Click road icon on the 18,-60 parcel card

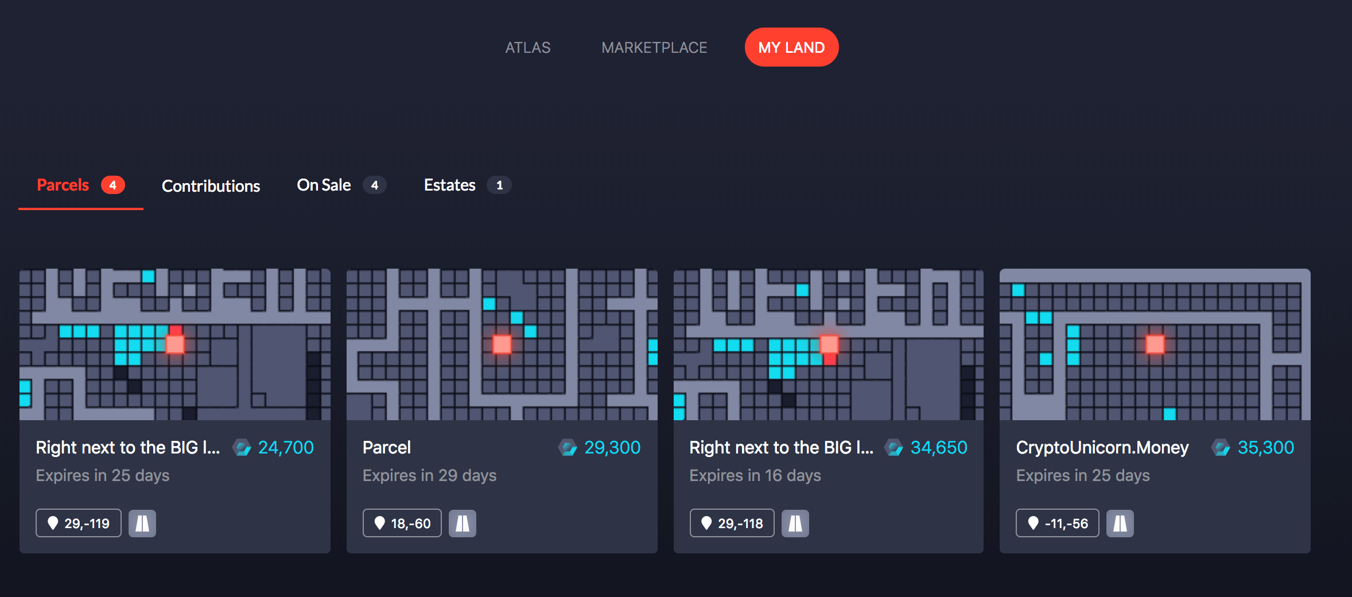(463, 523)
